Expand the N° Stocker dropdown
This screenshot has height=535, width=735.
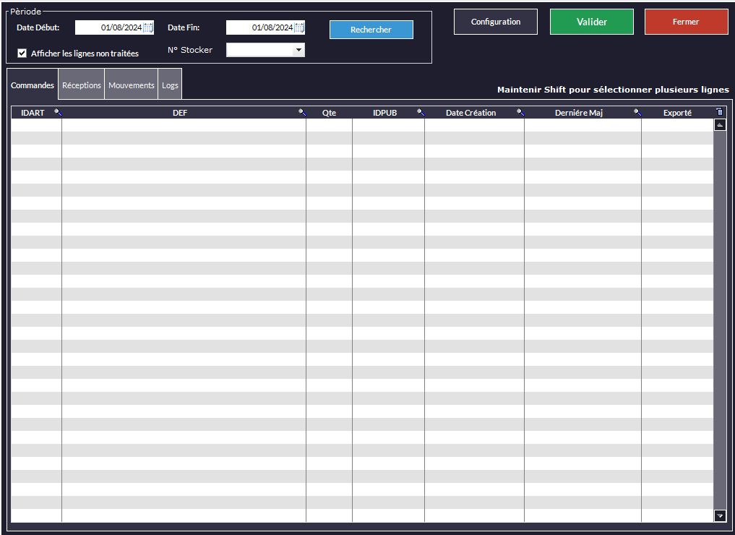[x=298, y=50]
